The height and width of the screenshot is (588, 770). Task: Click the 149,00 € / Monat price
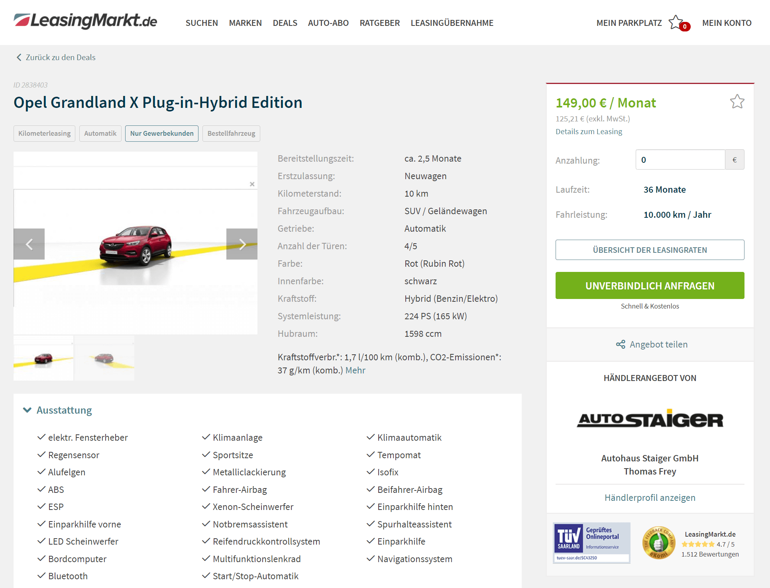tap(606, 103)
